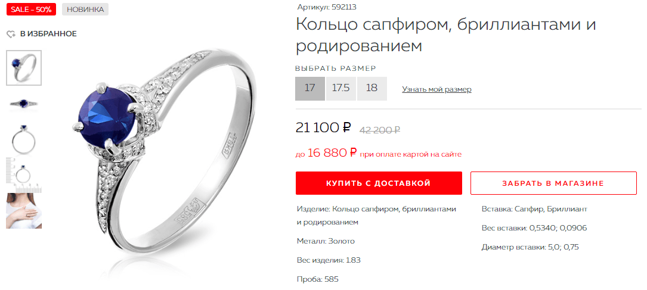Select ring size 18

tap(372, 88)
